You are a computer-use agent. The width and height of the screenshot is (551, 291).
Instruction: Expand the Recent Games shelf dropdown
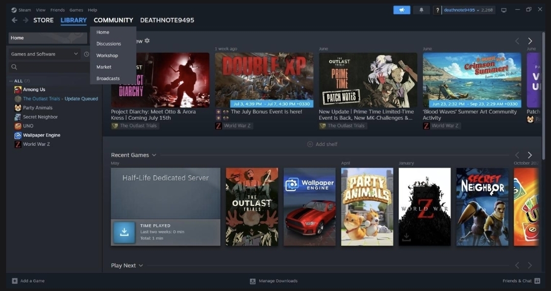[x=154, y=155]
